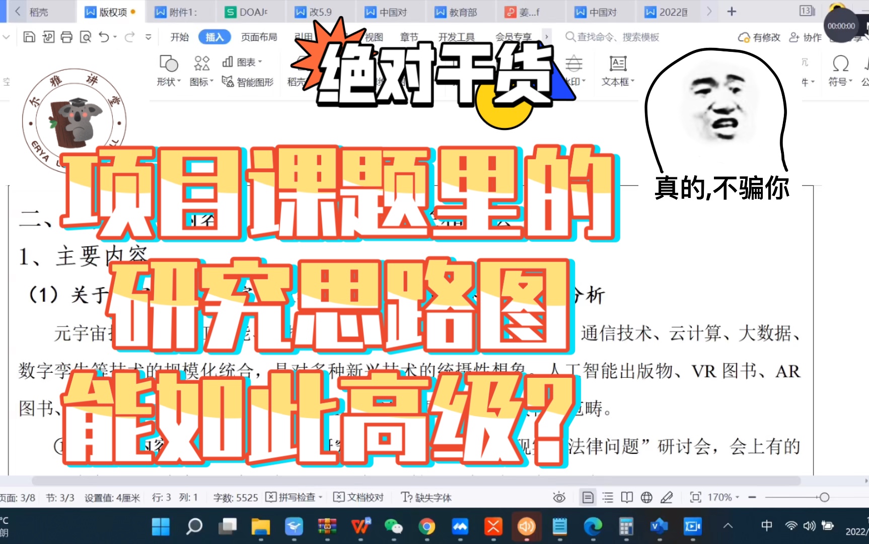Image resolution: width=869 pixels, height=544 pixels.
Task: Click the Export to PDF icon beside Save
Action: click(x=48, y=37)
